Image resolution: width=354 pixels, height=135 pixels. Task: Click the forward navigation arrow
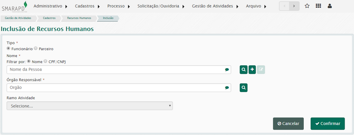coord(294,6)
